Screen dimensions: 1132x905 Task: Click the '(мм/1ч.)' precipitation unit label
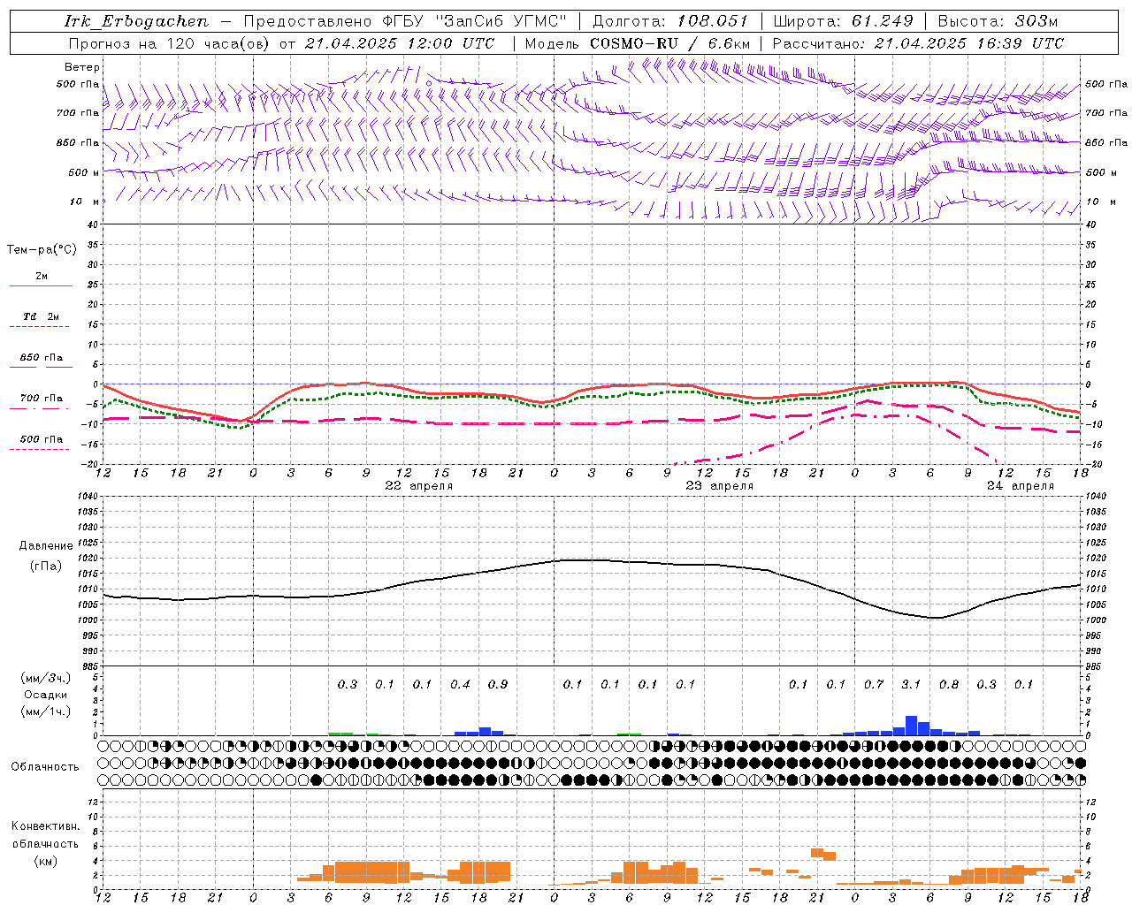point(46,711)
